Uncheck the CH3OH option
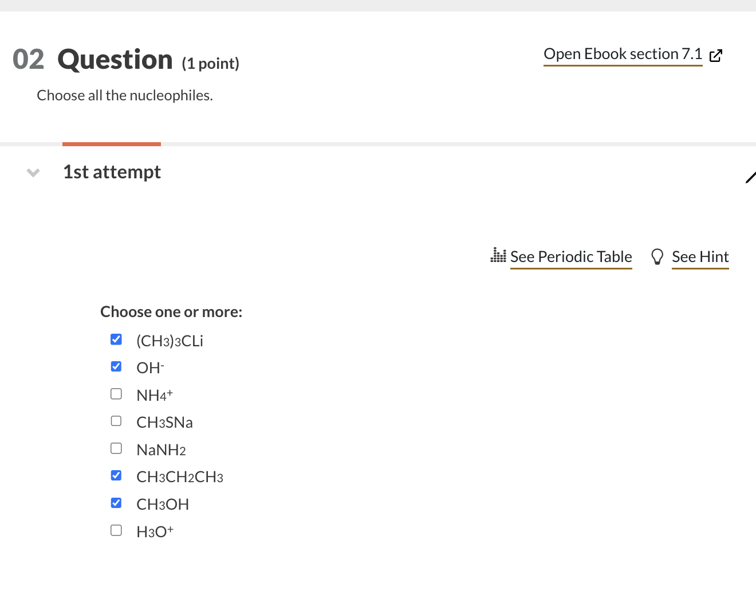 click(116, 502)
